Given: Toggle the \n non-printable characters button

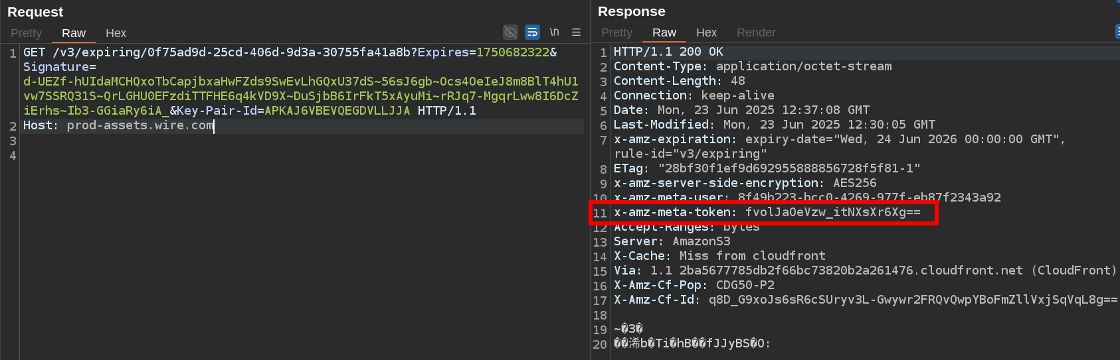Looking at the screenshot, I should (x=554, y=32).
